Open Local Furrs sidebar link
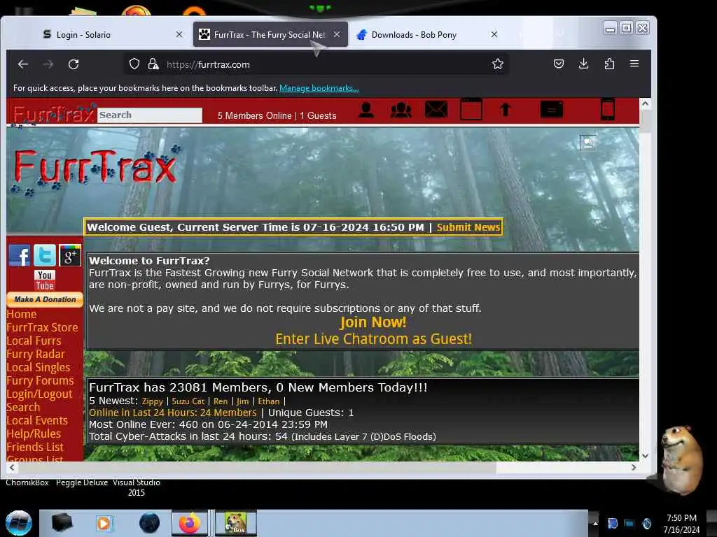The height and width of the screenshot is (537, 717). (x=34, y=341)
